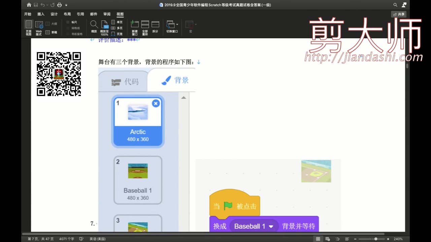Open the Baseball 1 block dropdown

click(x=254, y=226)
